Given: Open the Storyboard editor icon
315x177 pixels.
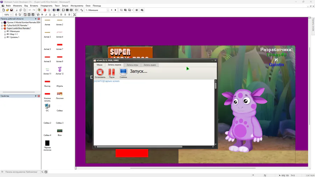Looking at the screenshot, I should click(x=54, y=10).
